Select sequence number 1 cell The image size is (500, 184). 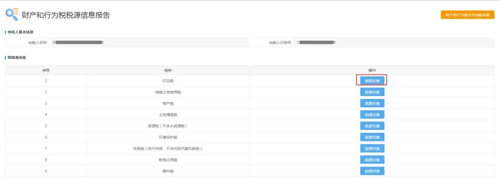coord(46,81)
